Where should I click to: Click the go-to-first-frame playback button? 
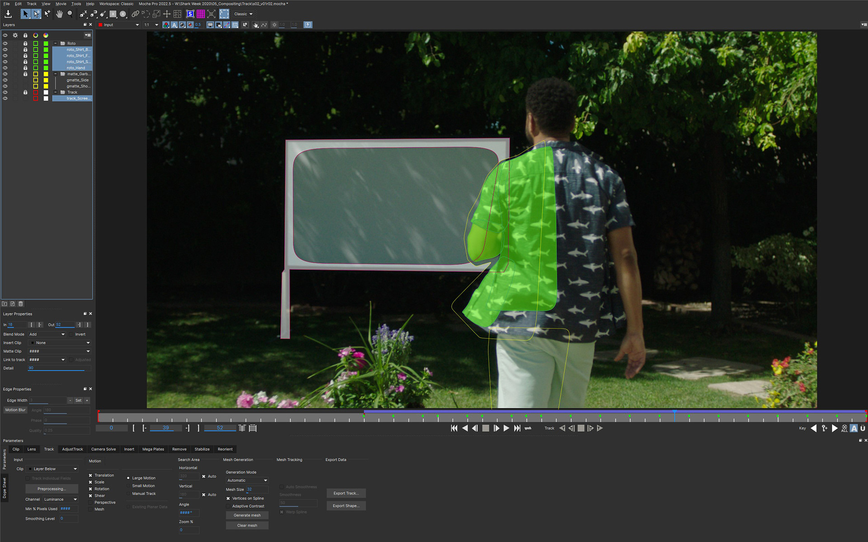point(454,428)
